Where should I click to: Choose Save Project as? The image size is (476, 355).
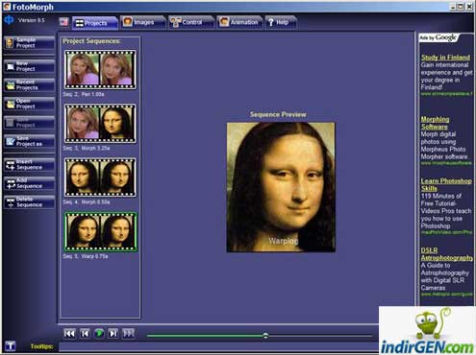coord(29,141)
